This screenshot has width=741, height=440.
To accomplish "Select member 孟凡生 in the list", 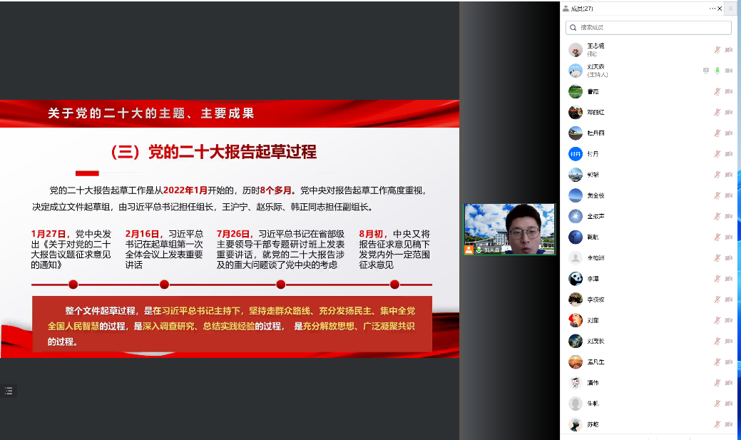I will pos(595,362).
